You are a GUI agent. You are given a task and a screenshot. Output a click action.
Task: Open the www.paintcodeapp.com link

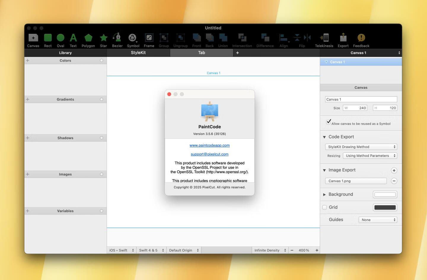(x=209, y=145)
